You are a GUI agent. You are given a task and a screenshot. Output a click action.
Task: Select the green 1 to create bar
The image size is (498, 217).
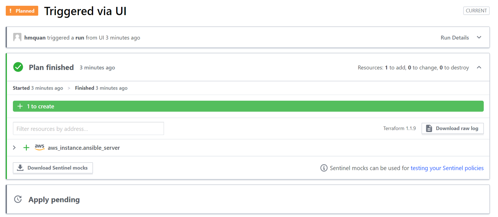(248, 106)
